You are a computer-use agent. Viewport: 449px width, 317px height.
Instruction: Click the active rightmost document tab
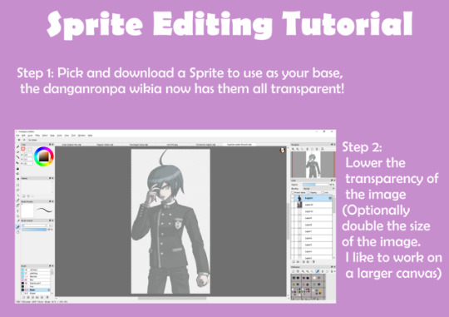click(239, 145)
